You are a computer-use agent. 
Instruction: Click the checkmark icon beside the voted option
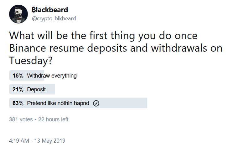pos(96,103)
